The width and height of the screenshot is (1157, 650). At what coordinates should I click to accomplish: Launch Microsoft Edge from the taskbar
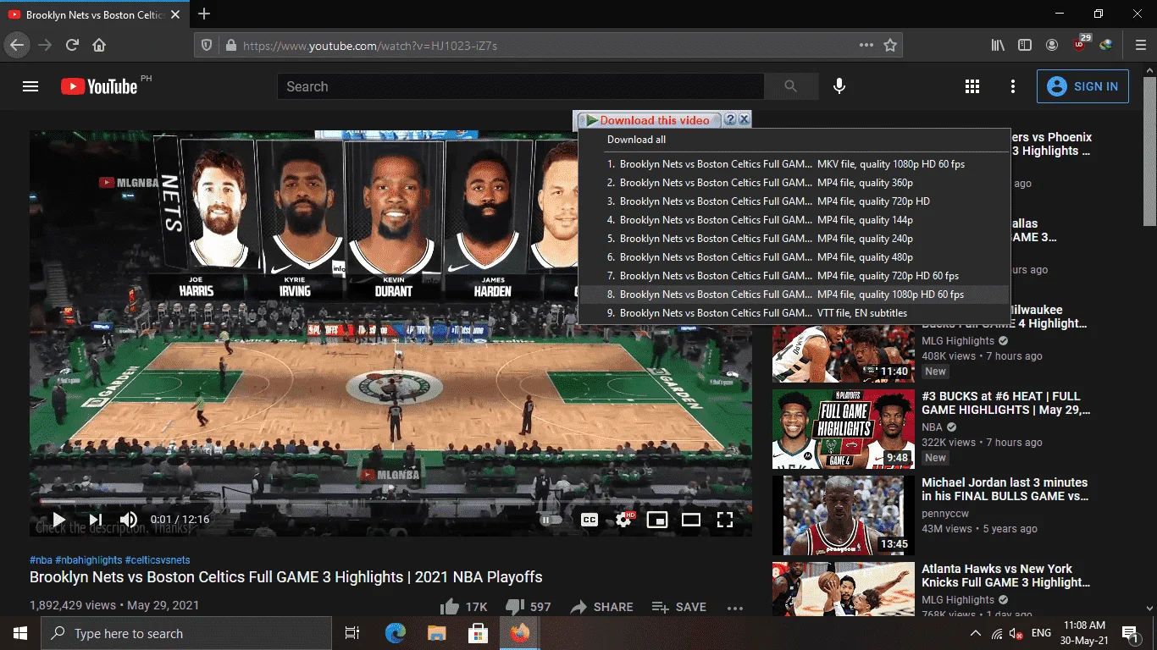(396, 633)
